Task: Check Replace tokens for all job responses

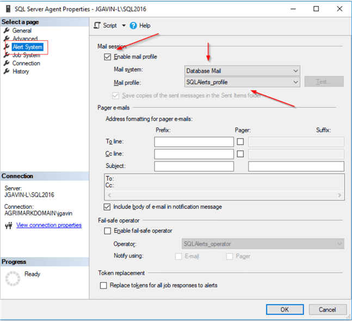Action: click(x=104, y=285)
